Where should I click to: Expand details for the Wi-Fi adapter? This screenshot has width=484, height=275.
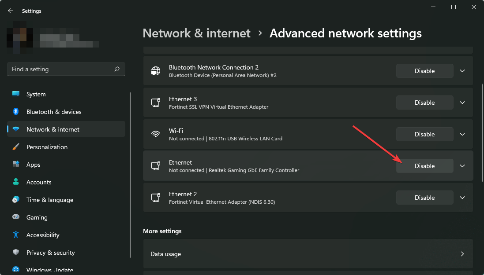462,134
